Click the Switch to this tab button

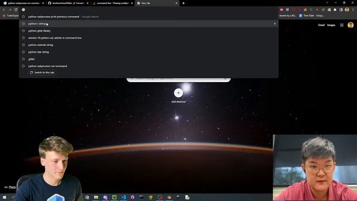tap(42, 73)
